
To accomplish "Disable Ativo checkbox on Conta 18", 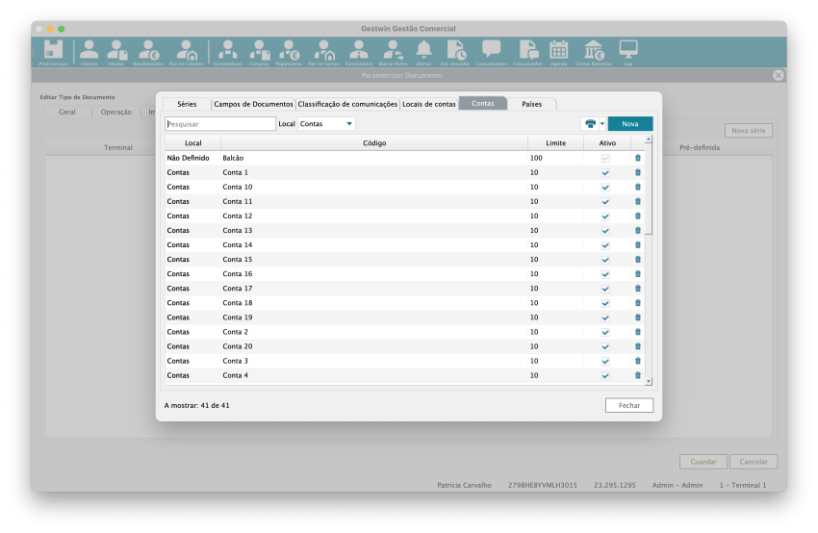I will click(x=605, y=303).
